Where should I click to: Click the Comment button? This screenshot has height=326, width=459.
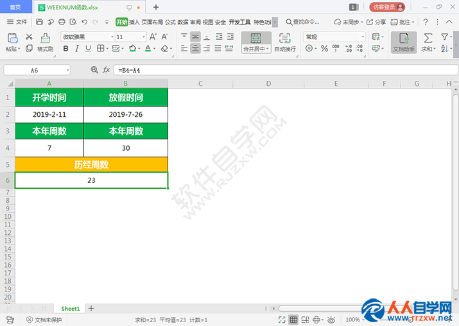pyautogui.click(x=403, y=22)
